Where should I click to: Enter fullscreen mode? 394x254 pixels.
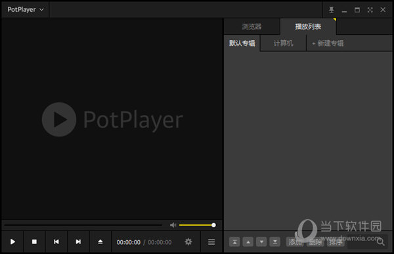[x=370, y=10]
